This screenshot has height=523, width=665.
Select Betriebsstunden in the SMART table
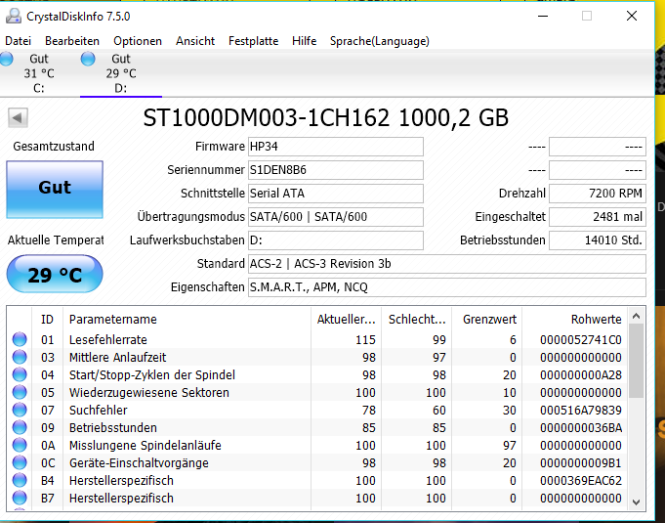point(113,428)
